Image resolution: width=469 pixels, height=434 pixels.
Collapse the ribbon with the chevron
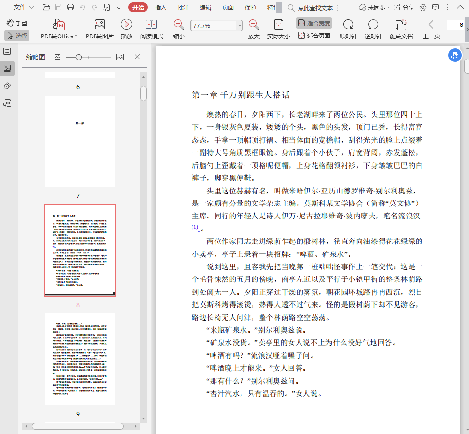tap(460, 7)
